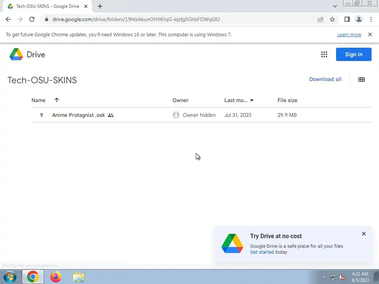Share this page using address bar share icon
The height and width of the screenshot is (284, 379).
click(x=321, y=19)
